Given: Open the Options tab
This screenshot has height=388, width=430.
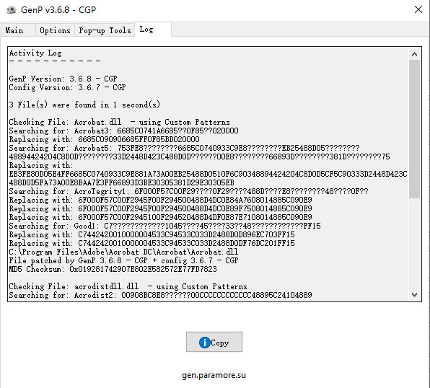Looking at the screenshot, I should 55,30.
